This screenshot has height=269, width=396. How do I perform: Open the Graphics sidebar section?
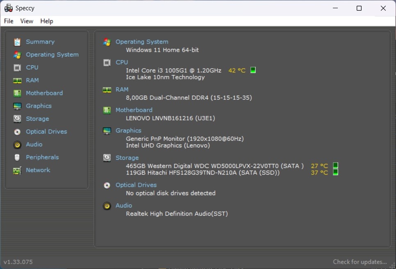pyautogui.click(x=39, y=106)
